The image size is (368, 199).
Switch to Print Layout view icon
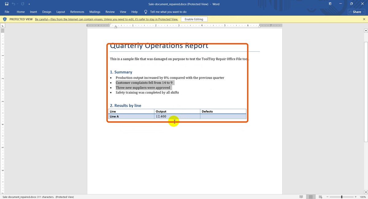click(311, 197)
